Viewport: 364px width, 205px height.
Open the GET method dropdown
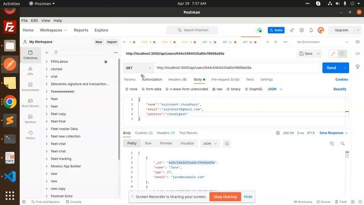(x=138, y=68)
